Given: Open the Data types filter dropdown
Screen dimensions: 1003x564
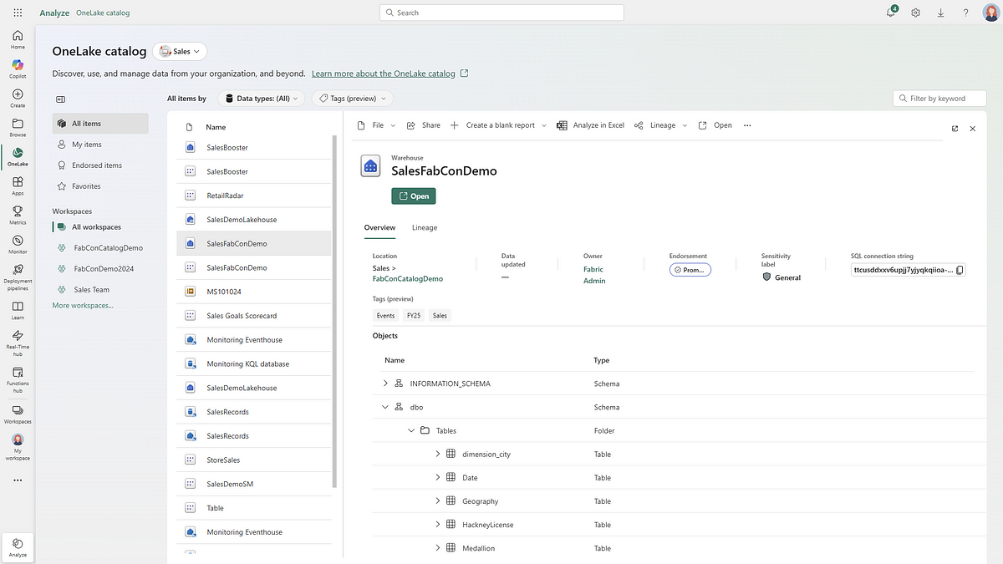Looking at the screenshot, I should pos(261,99).
